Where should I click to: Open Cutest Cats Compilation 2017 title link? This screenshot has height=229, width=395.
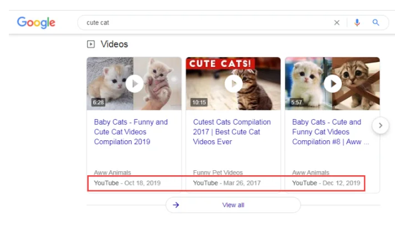click(232, 132)
